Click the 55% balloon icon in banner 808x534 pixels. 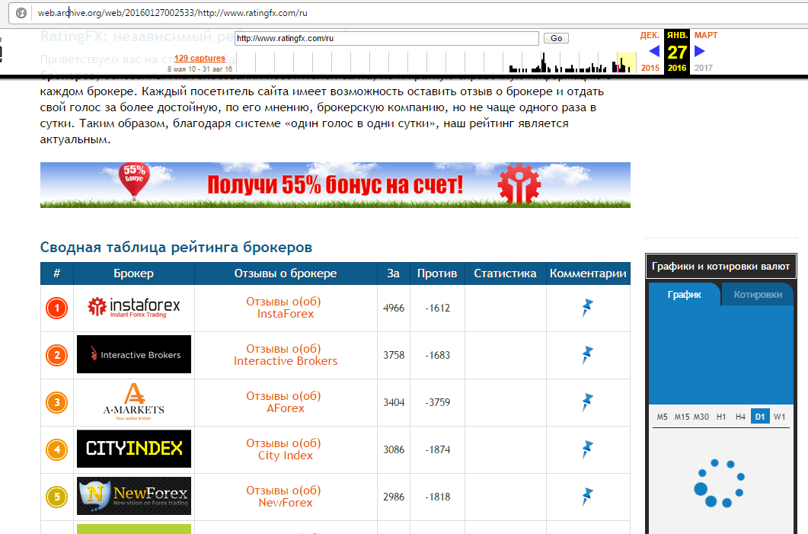(x=134, y=181)
